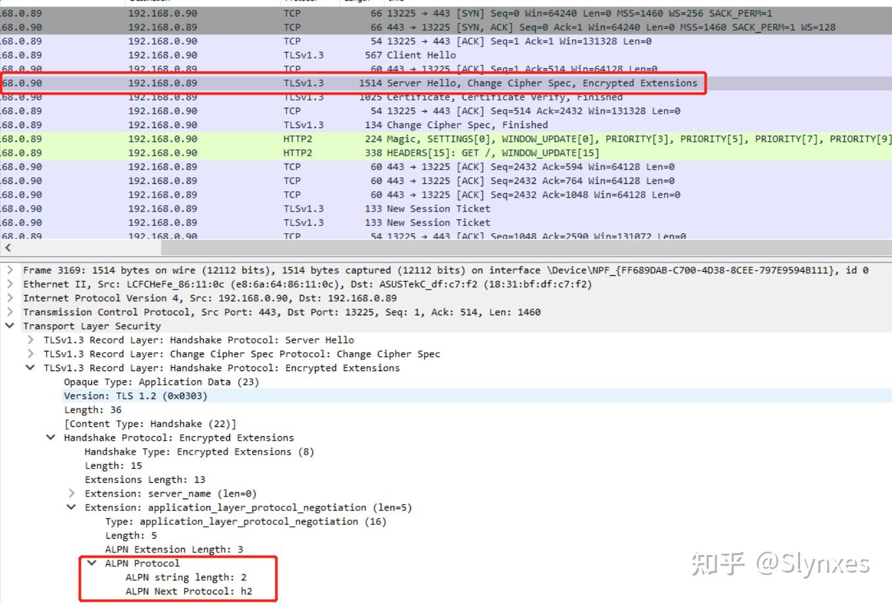Expand the server_name extension
The width and height of the screenshot is (892, 603).
click(72, 493)
